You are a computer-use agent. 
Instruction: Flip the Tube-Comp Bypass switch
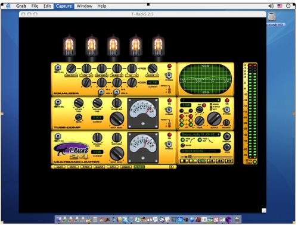tap(169, 110)
